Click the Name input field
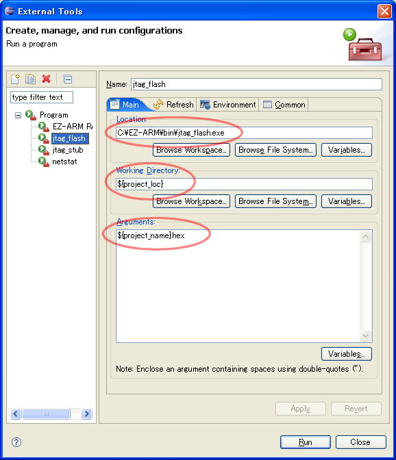The height and width of the screenshot is (460, 396). pos(256,84)
